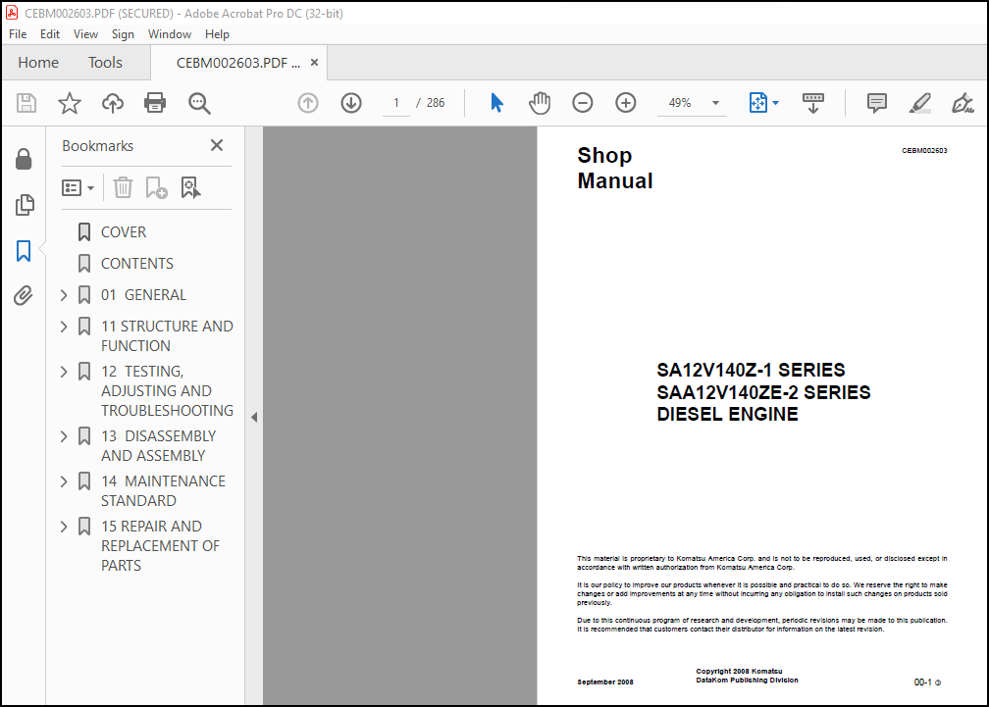Go to previous page arrow icon
989x707 pixels.
pyautogui.click(x=308, y=103)
